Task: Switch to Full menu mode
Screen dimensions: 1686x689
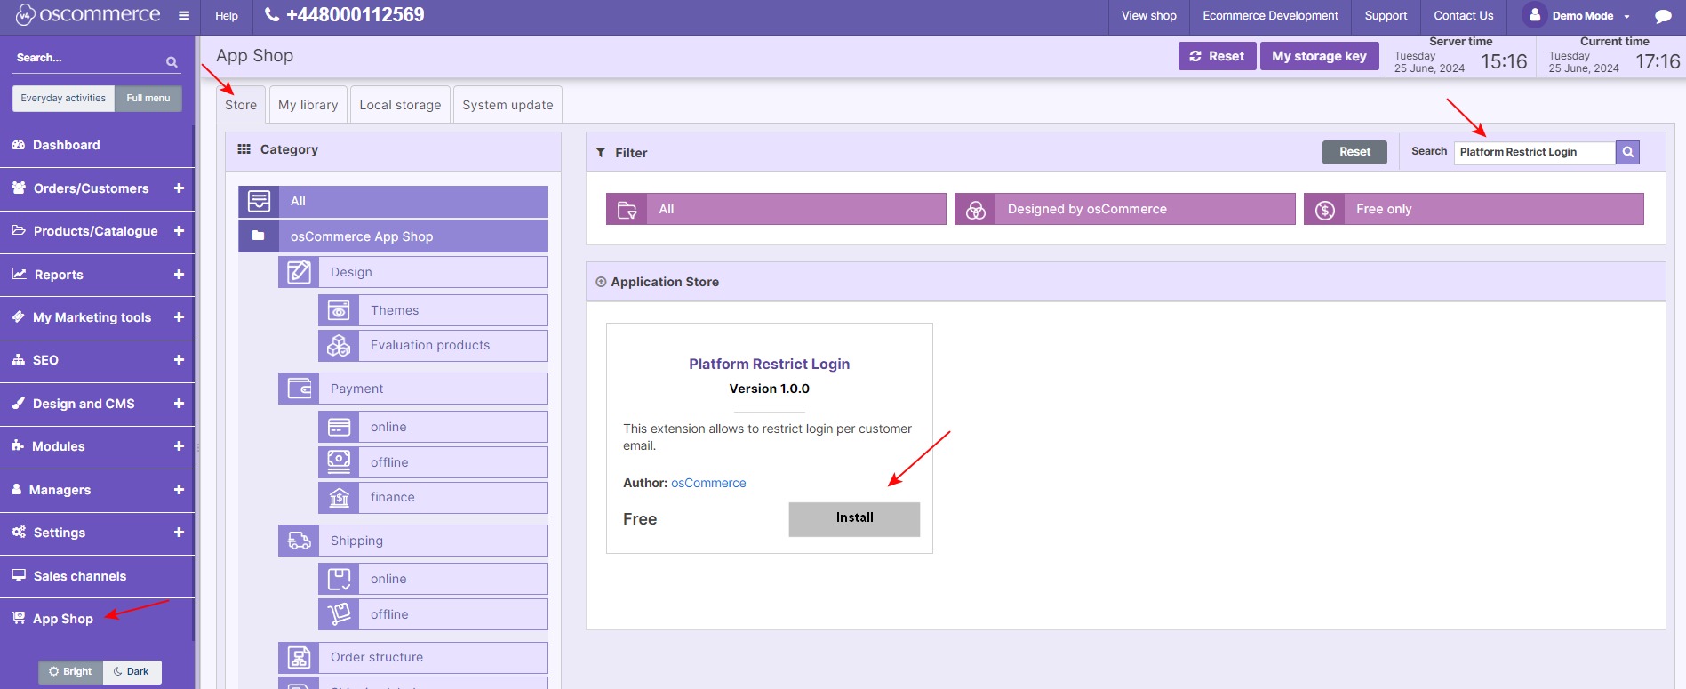Action: click(x=148, y=98)
